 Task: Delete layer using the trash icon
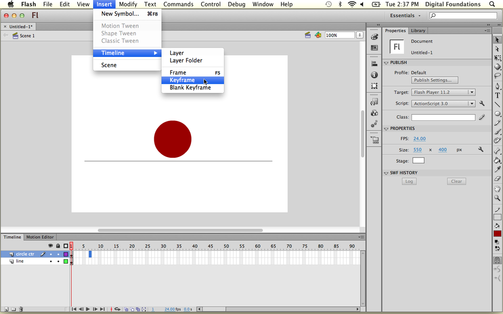pyautogui.click(x=21, y=309)
